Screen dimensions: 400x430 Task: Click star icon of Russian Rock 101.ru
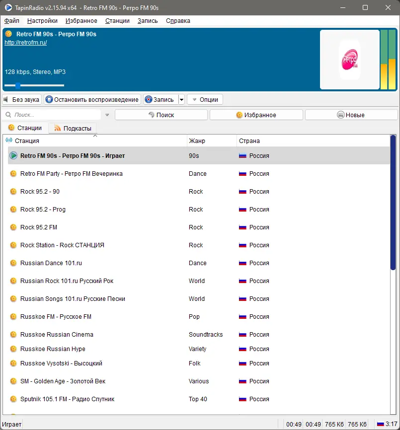[x=13, y=281]
